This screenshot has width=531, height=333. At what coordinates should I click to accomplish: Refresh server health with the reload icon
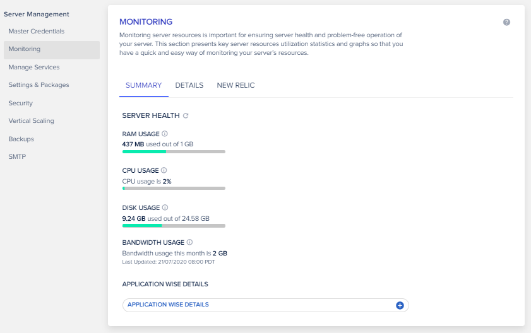(186, 116)
